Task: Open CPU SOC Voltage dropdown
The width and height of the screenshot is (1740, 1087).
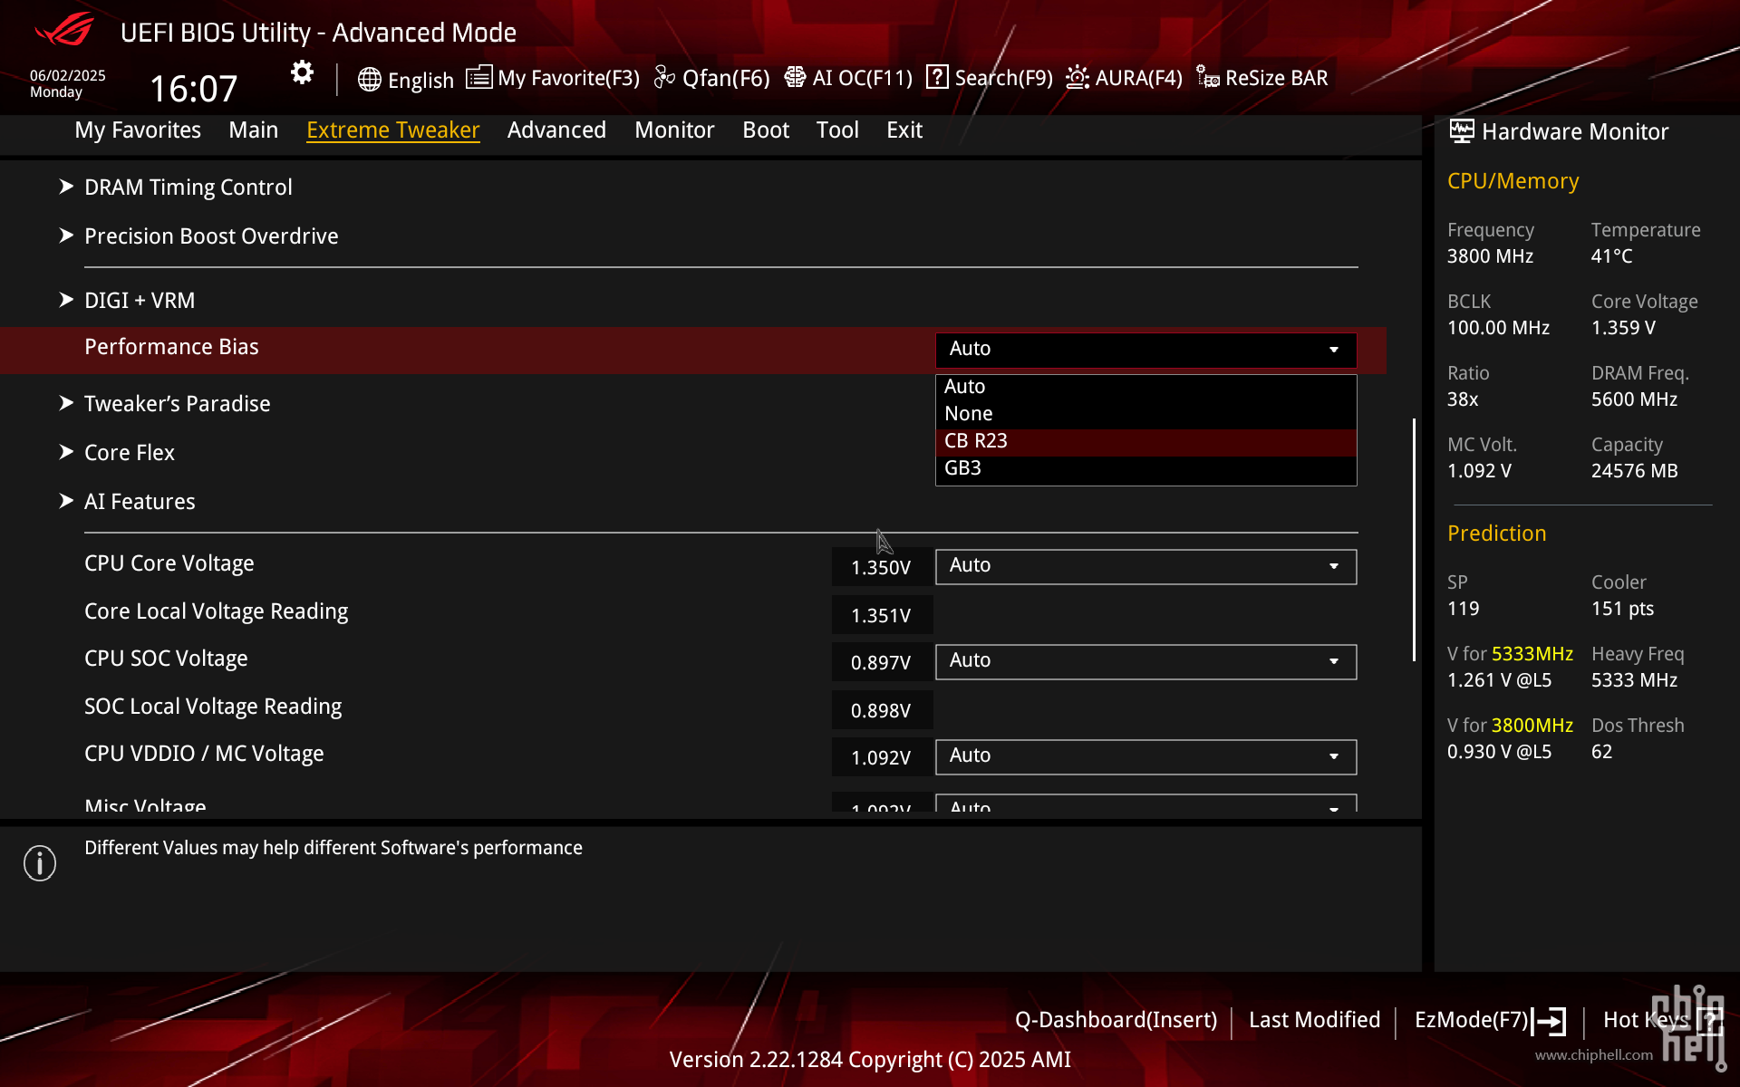Action: pos(1145,661)
